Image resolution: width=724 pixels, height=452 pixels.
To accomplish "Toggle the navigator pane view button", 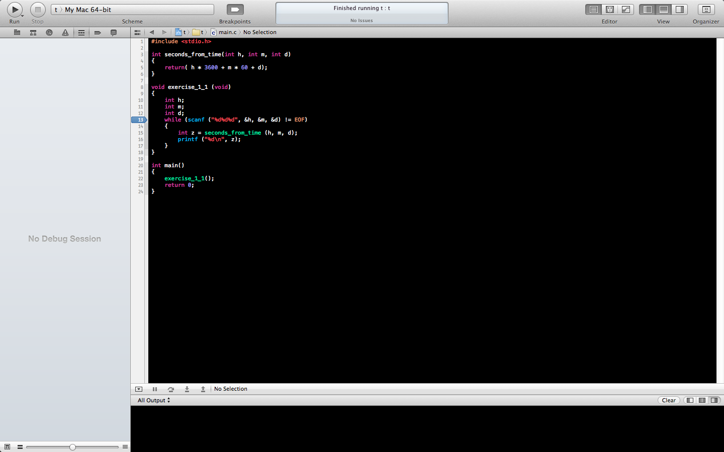I will (648, 10).
